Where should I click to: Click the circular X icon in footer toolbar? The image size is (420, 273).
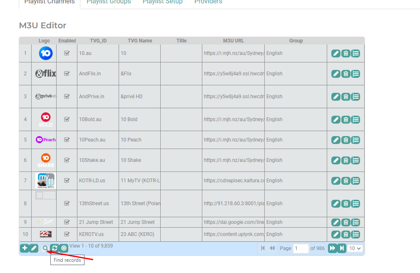tap(64, 248)
